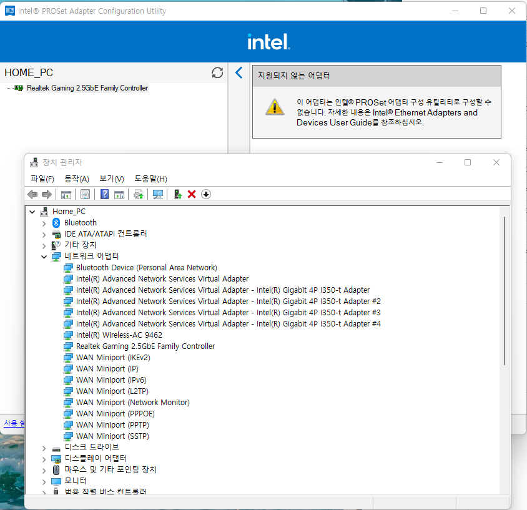Screen dimensions: 527x510
Task: Select I350-t Adapter #4 virtual adapter
Action: pyautogui.click(x=228, y=324)
